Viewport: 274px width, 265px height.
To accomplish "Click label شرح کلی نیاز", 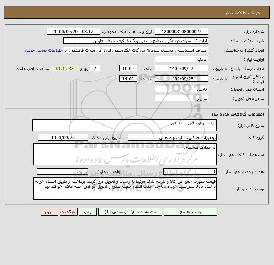I will [x=251, y=126].
